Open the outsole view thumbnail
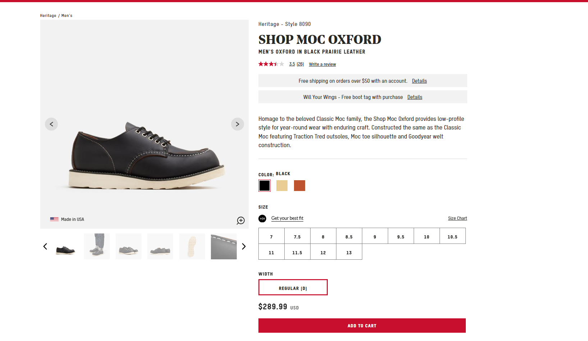Image resolution: width=588 pixels, height=341 pixels. [192, 246]
